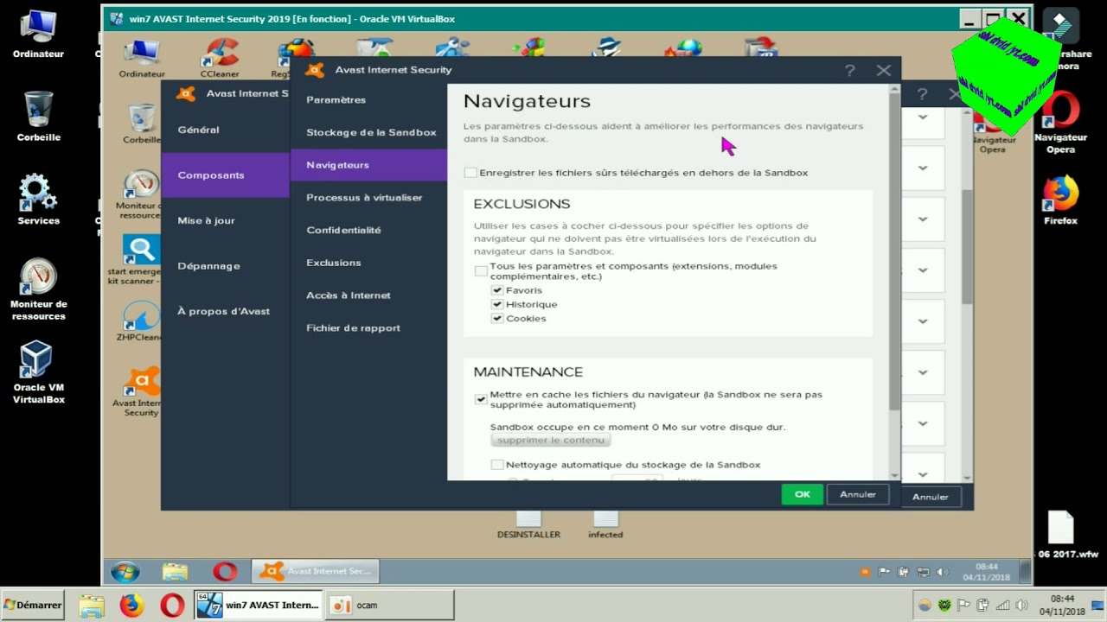Open host Corbeille recycle bin

pos(38,117)
